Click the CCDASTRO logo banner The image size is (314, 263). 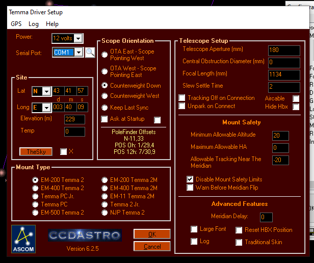(85, 235)
